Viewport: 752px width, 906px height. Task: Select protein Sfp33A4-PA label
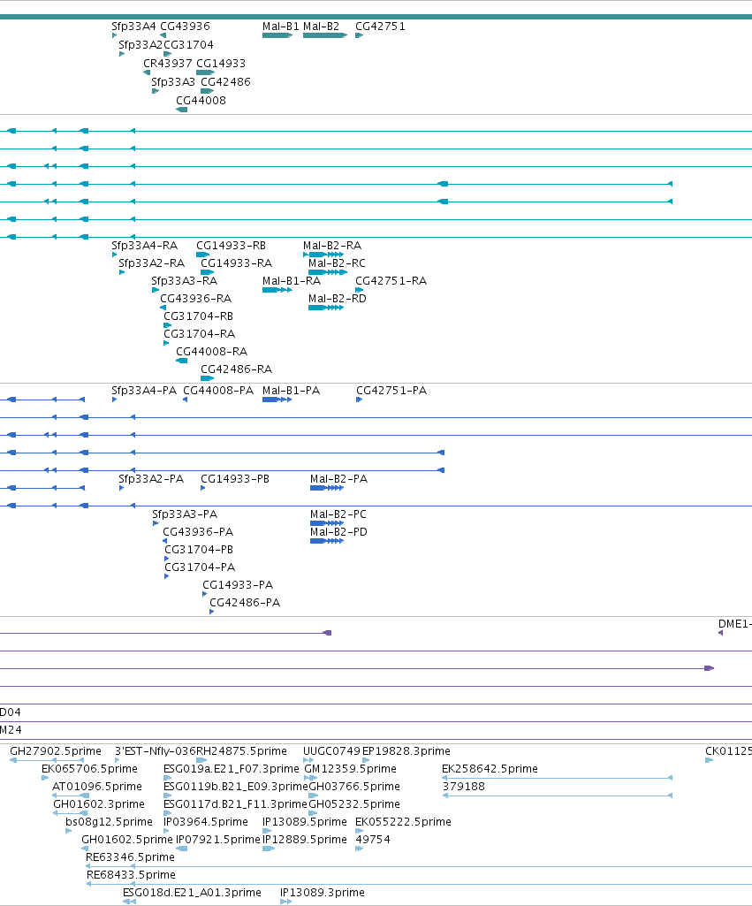(144, 391)
